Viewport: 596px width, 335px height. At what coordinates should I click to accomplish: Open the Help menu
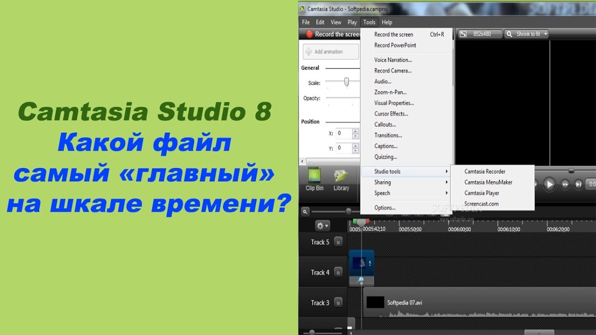[386, 22]
